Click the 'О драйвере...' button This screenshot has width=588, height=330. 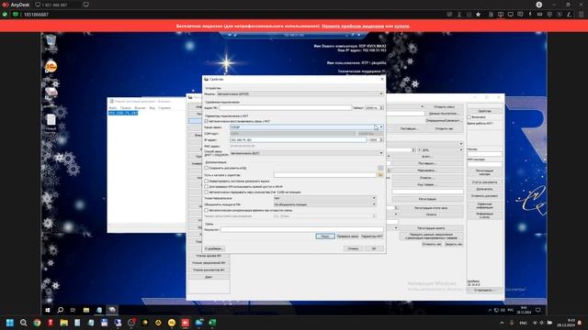[x=214, y=248]
